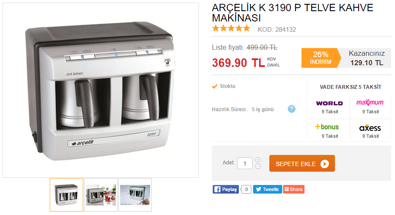Click the Facebook Paylaş share button
This screenshot has height=215, width=395.
pos(226,189)
